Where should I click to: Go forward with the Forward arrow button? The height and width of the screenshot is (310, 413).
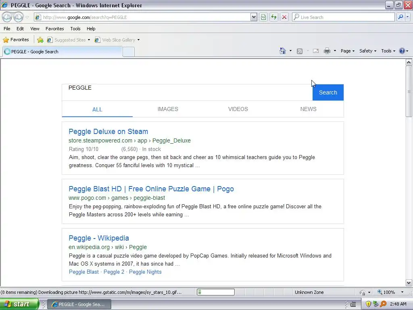pos(18,17)
